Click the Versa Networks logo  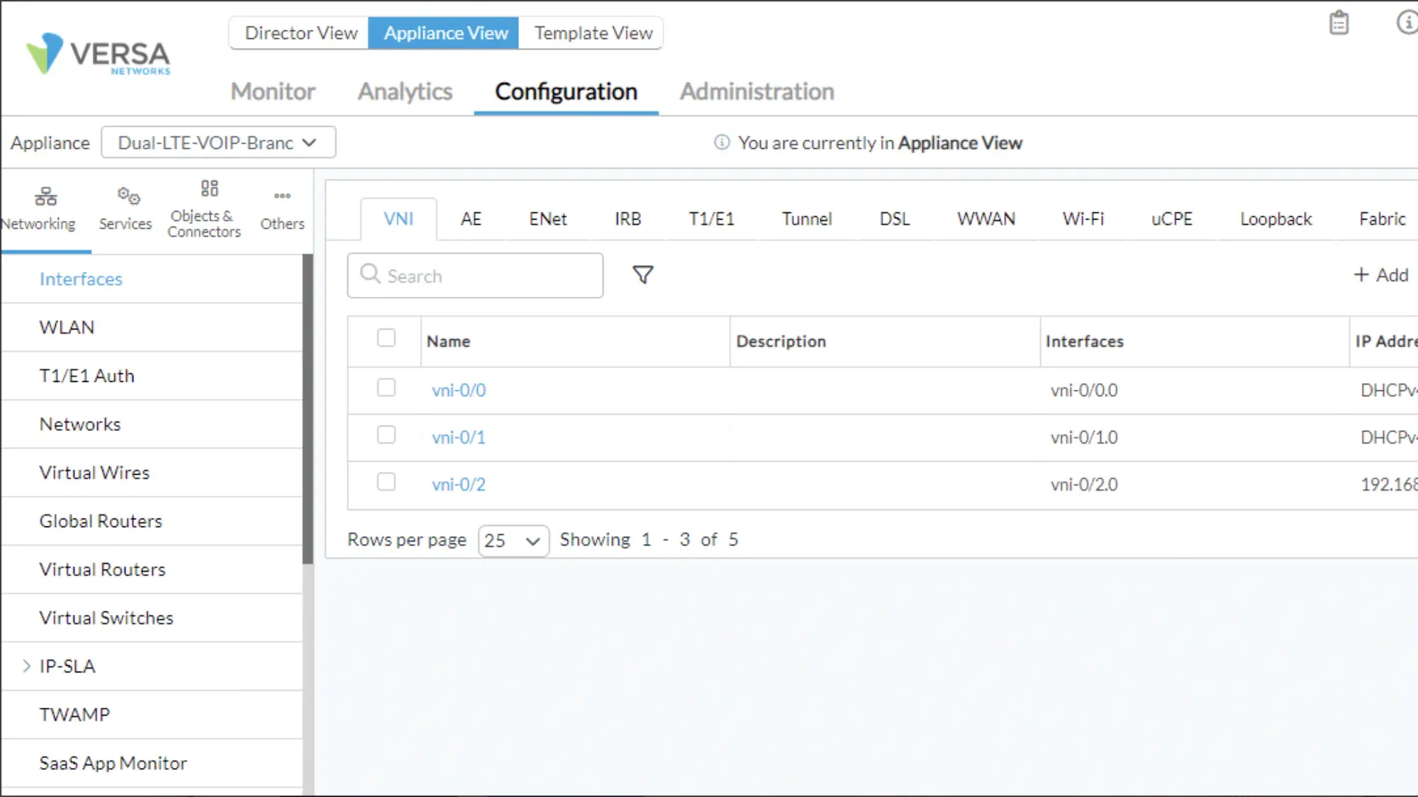click(x=99, y=54)
